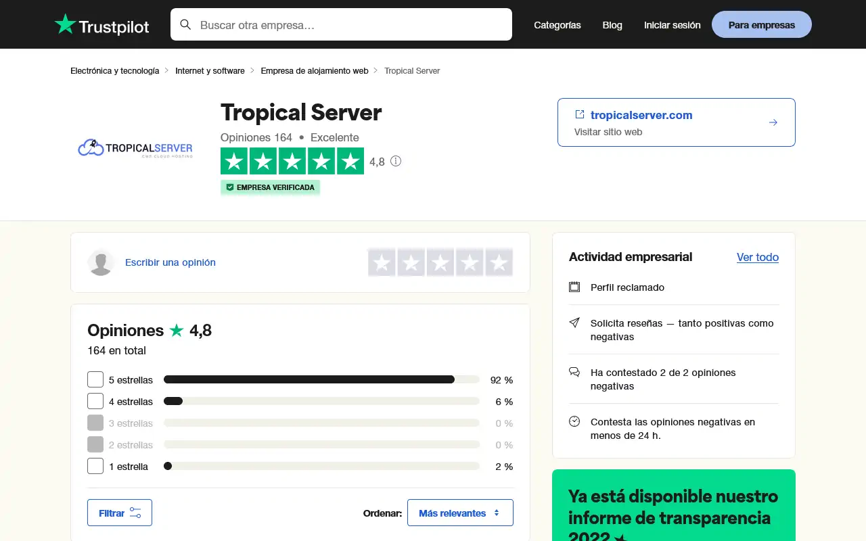Open the tropicalserver.com link
The height and width of the screenshot is (541, 866).
pos(641,115)
